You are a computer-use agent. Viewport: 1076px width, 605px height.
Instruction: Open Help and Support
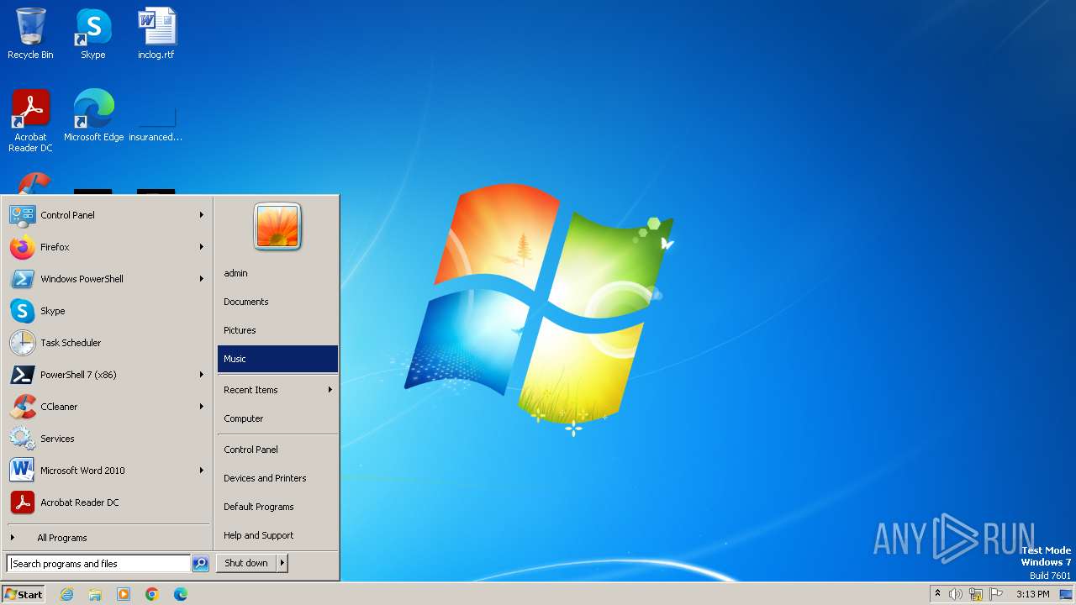click(x=277, y=535)
